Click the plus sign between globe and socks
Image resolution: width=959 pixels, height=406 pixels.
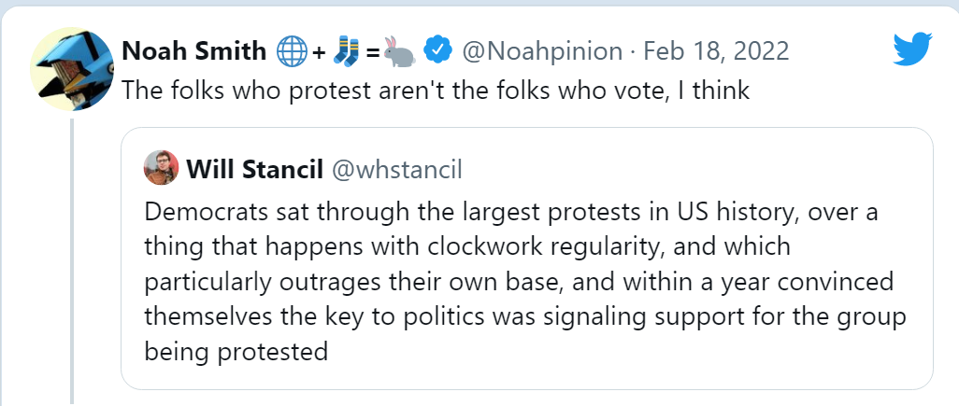point(319,50)
